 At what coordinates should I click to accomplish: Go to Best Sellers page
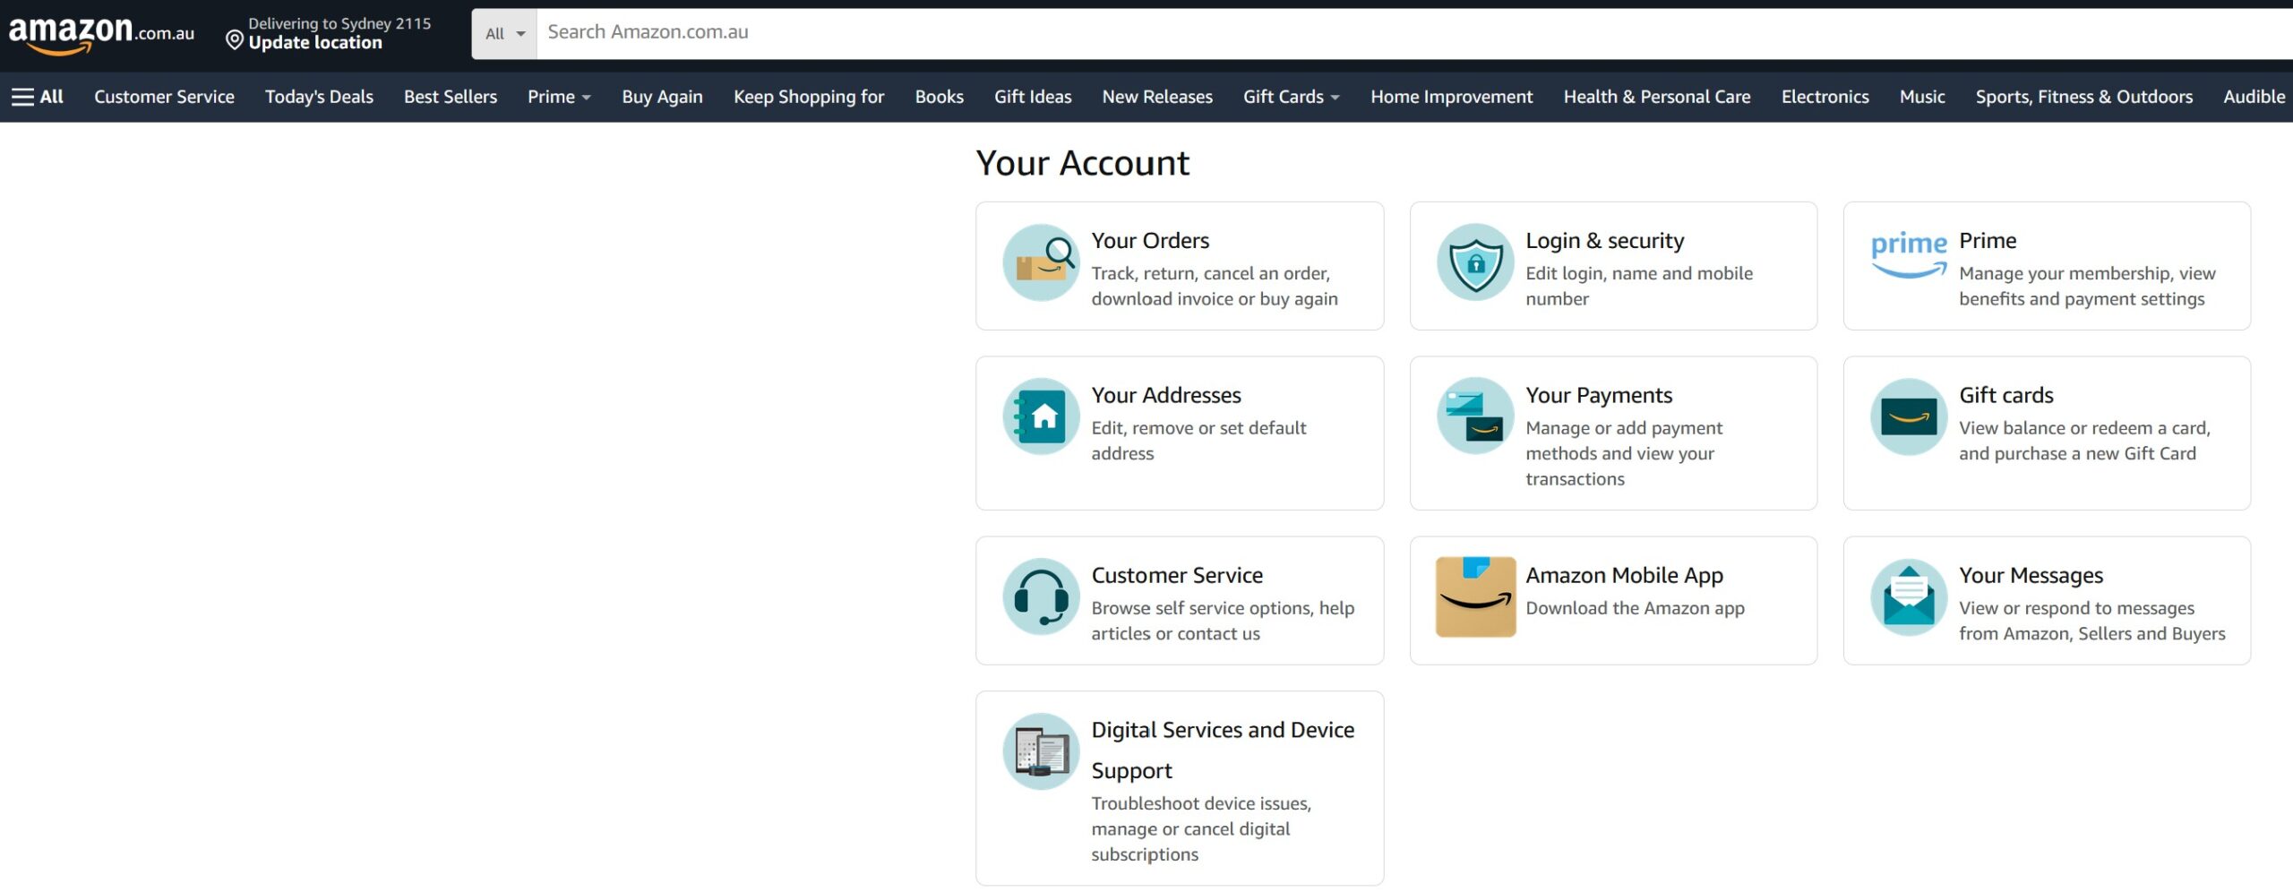450,97
